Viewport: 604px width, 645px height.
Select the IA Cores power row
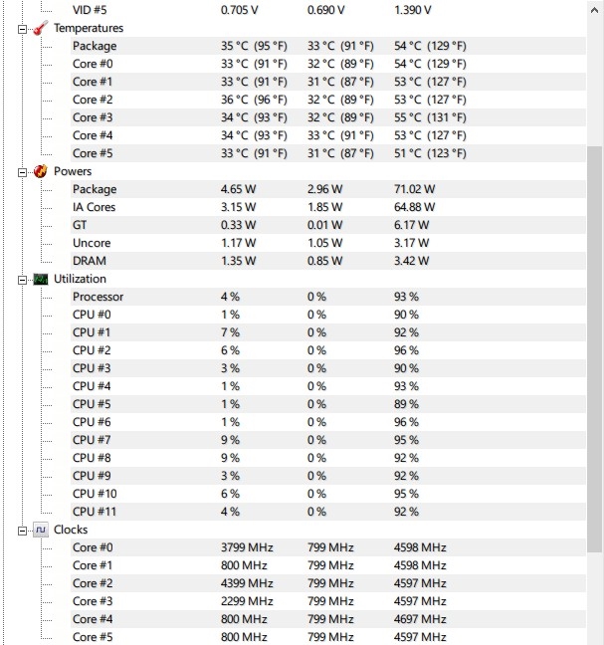327,207
